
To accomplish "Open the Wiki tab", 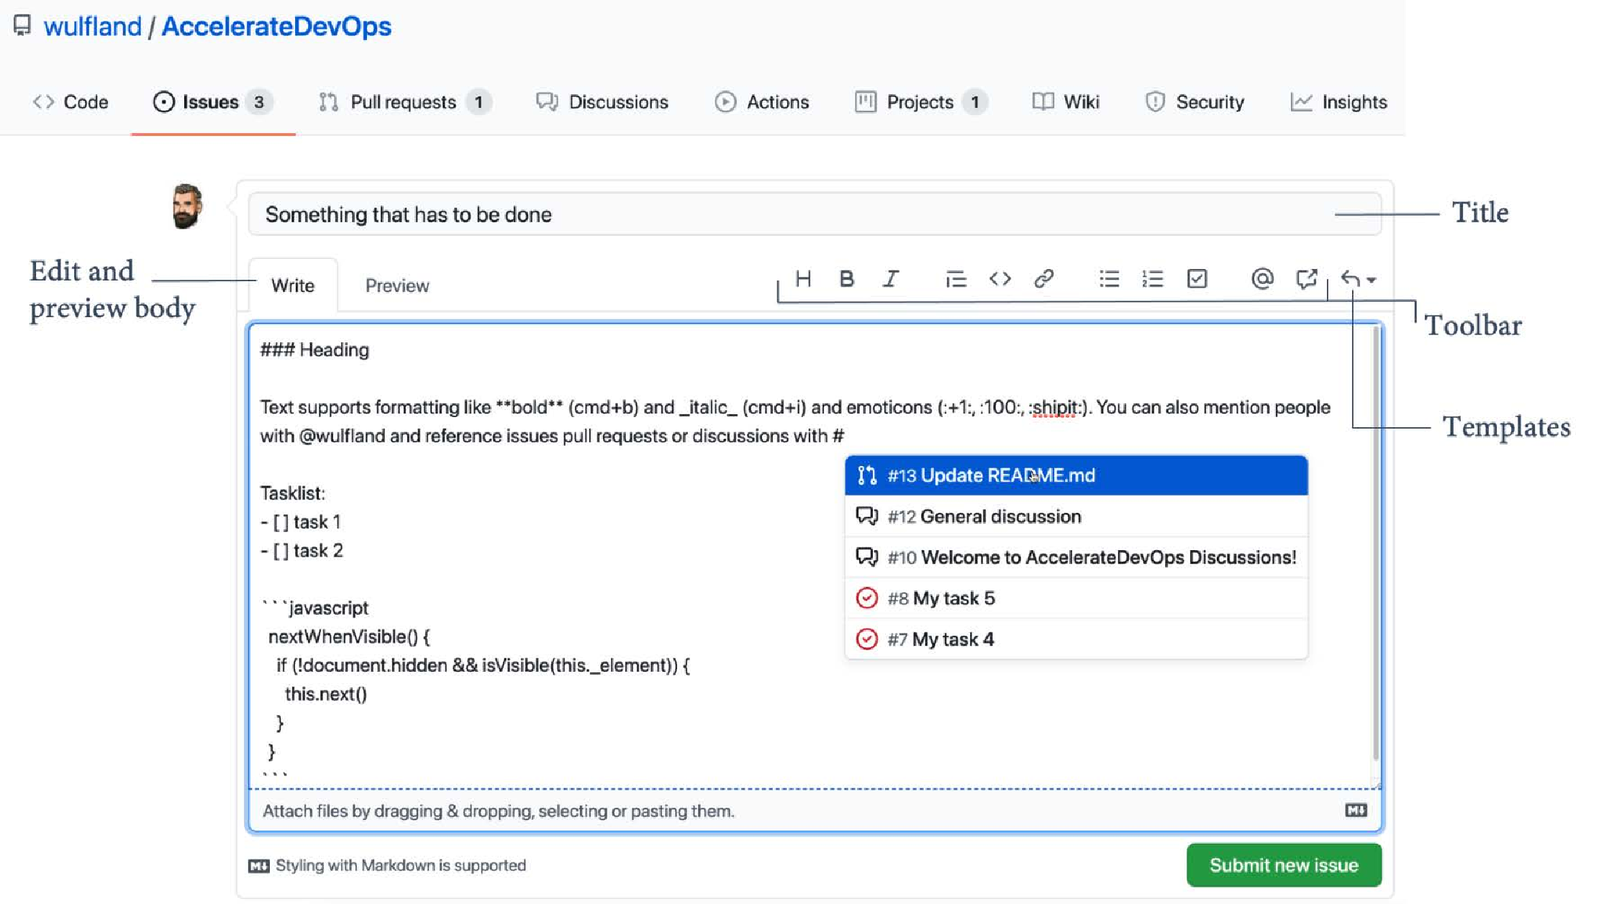I will click(x=1066, y=102).
